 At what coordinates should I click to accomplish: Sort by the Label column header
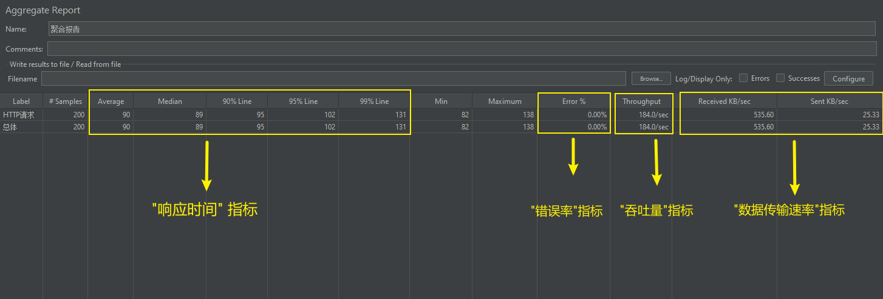point(21,101)
